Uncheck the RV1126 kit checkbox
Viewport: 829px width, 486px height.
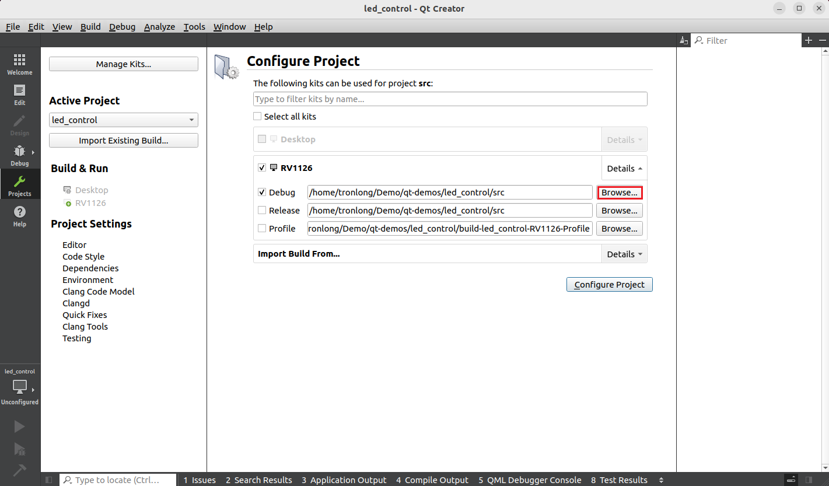pos(262,168)
